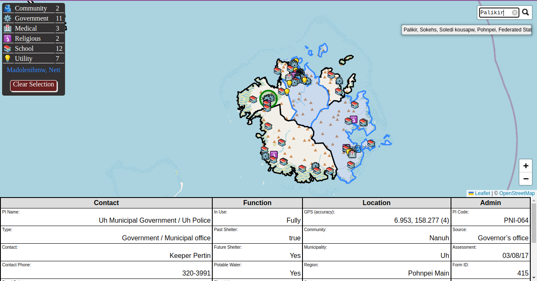Click the Contact column header
Image resolution: width=537 pixels, height=281 pixels.
[107, 203]
